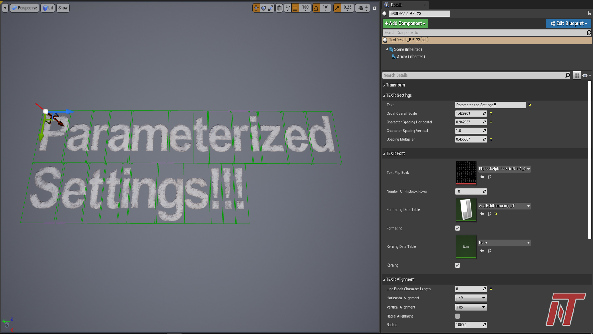This screenshot has width=593, height=334.
Task: Open the Show menu in the viewport
Action: 63,8
